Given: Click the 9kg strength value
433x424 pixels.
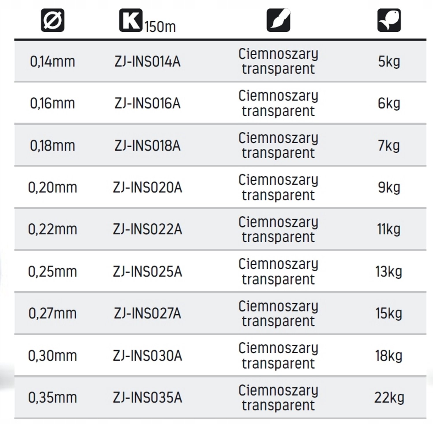Looking at the screenshot, I should tap(389, 188).
